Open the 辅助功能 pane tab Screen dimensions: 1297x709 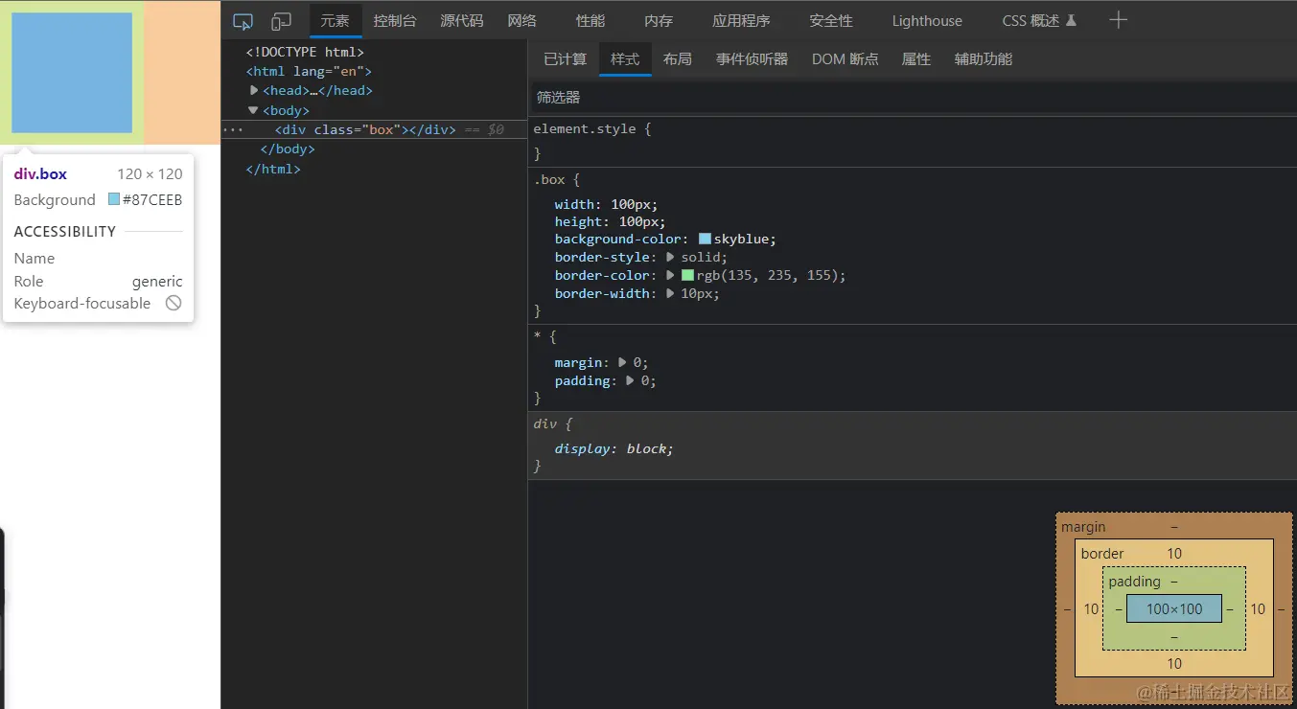984,59
